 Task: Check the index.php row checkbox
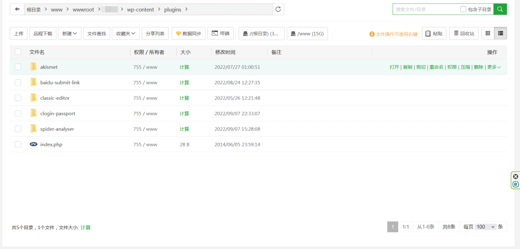pos(18,144)
